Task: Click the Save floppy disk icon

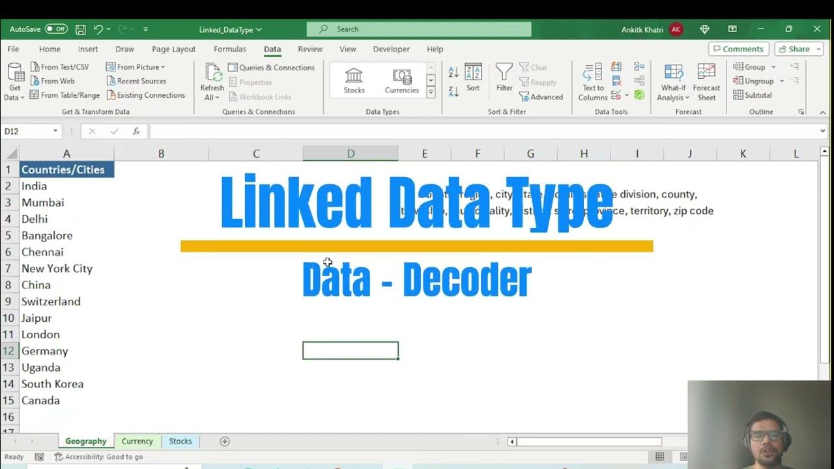Action: [81, 29]
